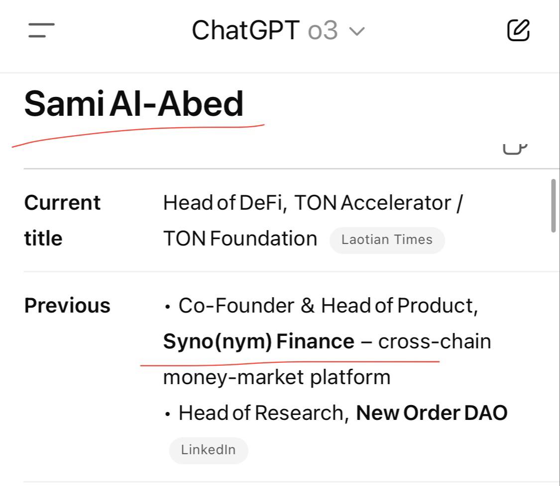Open the Laotian Times source chip
This screenshot has width=560, height=486.
click(387, 240)
